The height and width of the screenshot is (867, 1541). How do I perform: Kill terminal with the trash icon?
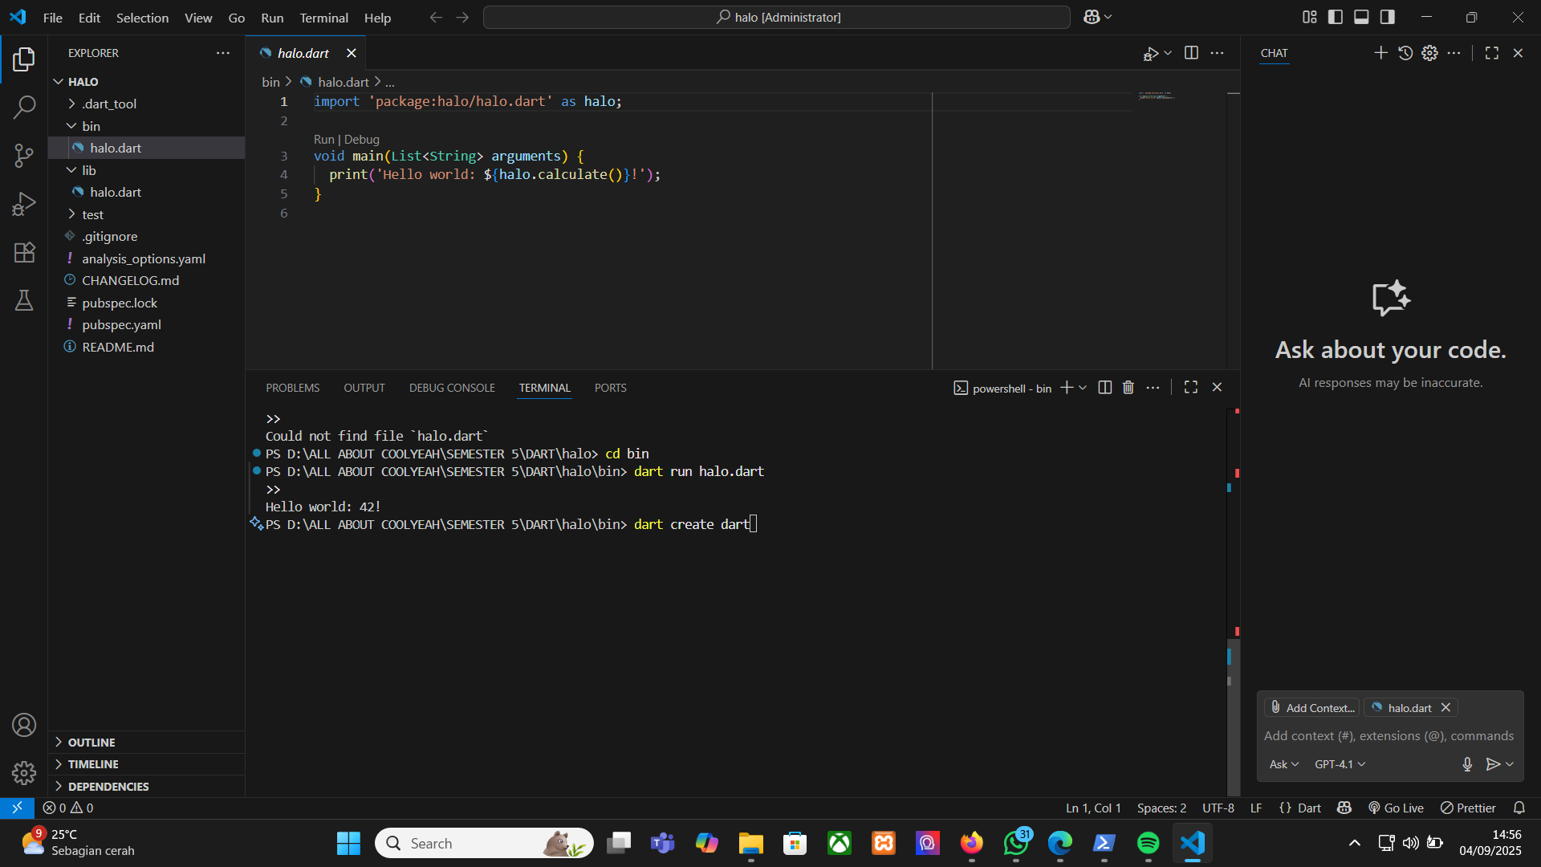[x=1128, y=388]
